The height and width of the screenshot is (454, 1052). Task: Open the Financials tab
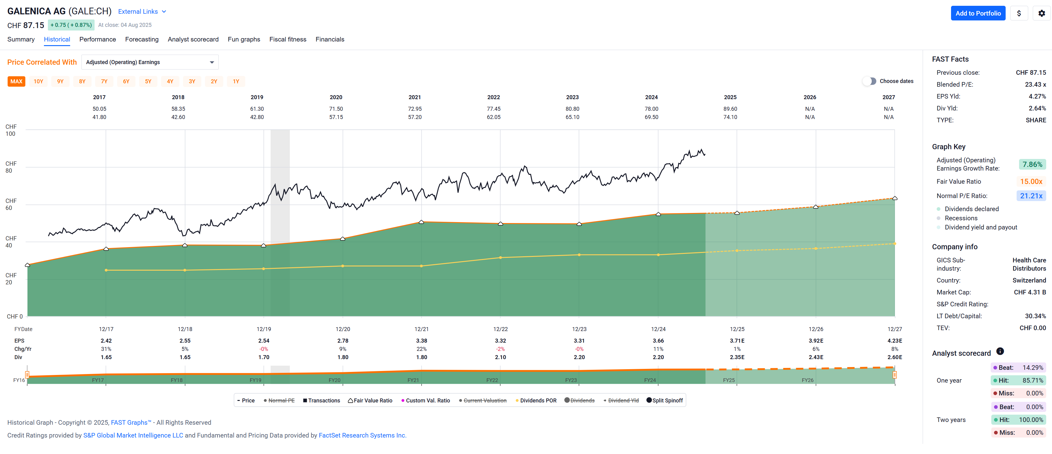coord(329,39)
